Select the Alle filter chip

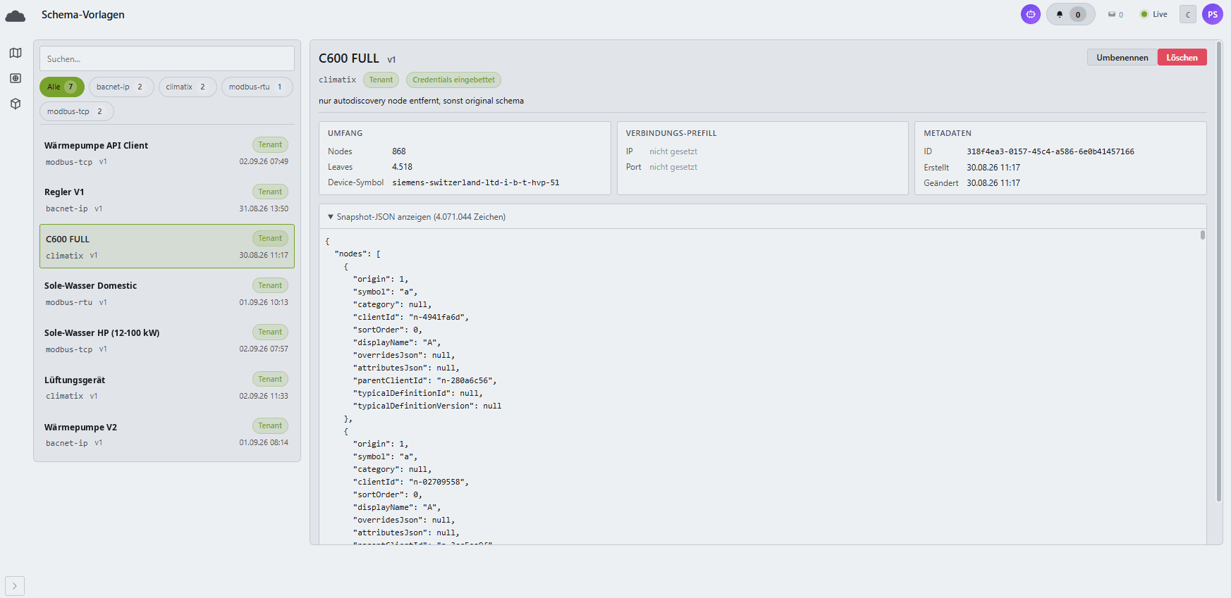[62, 87]
